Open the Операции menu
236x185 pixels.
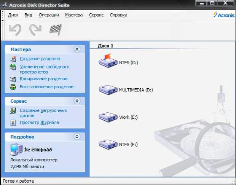point(49,15)
